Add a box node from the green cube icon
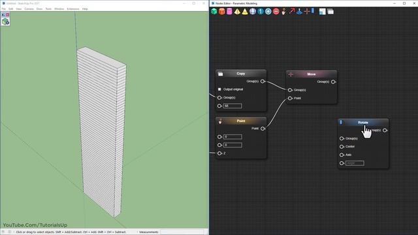The width and height of the screenshot is (418, 235). 214,12
